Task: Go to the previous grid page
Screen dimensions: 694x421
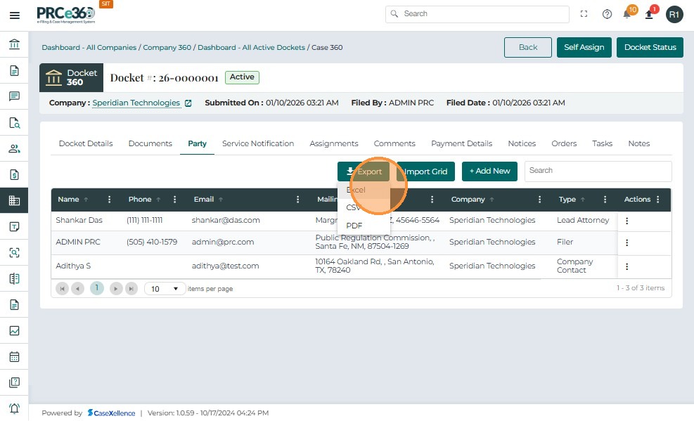Action: 77,289
